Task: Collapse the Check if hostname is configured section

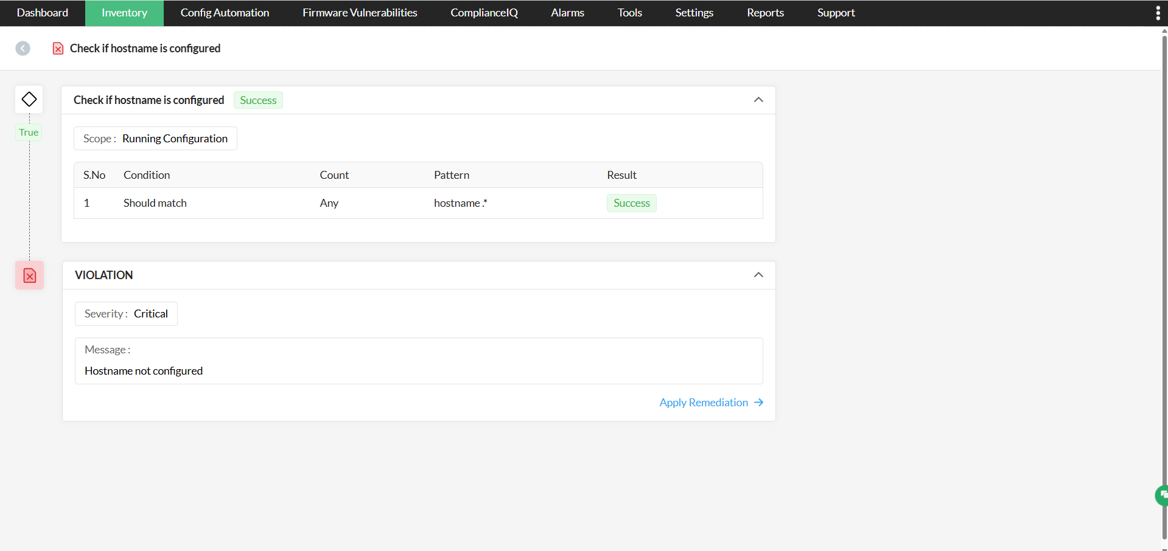Action: 758,99
